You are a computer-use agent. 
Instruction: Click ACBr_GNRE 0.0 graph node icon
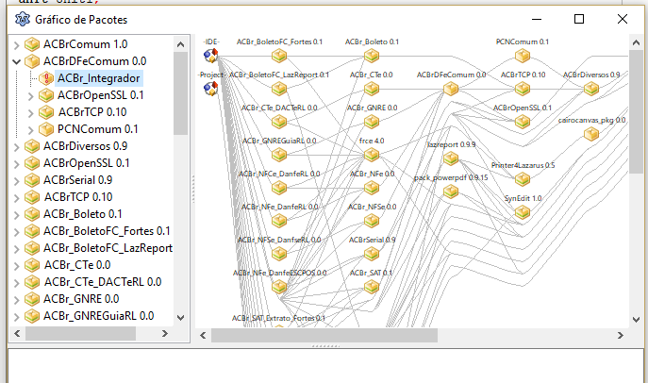point(372,122)
